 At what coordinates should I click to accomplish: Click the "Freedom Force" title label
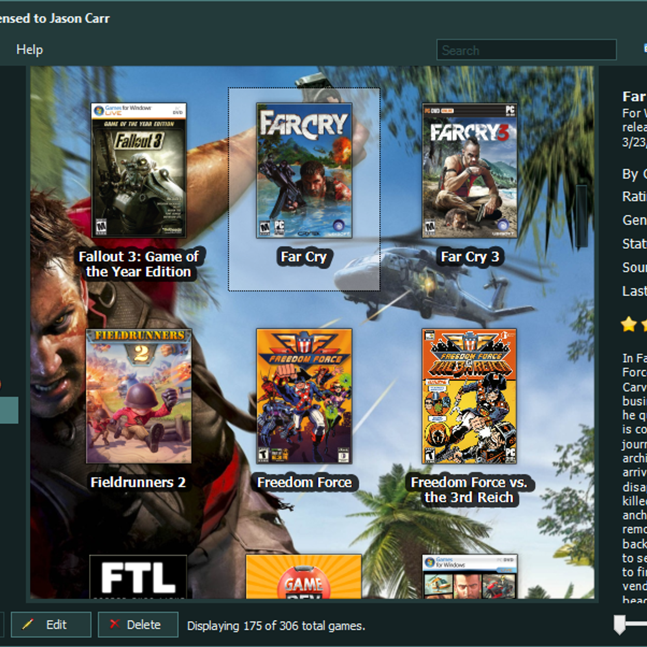coord(304,482)
